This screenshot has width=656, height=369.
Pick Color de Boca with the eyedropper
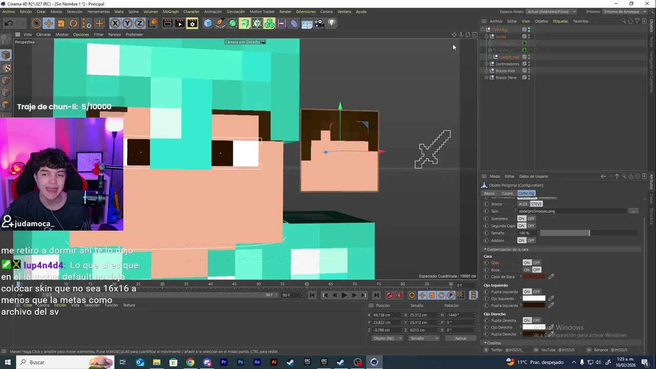(x=551, y=277)
